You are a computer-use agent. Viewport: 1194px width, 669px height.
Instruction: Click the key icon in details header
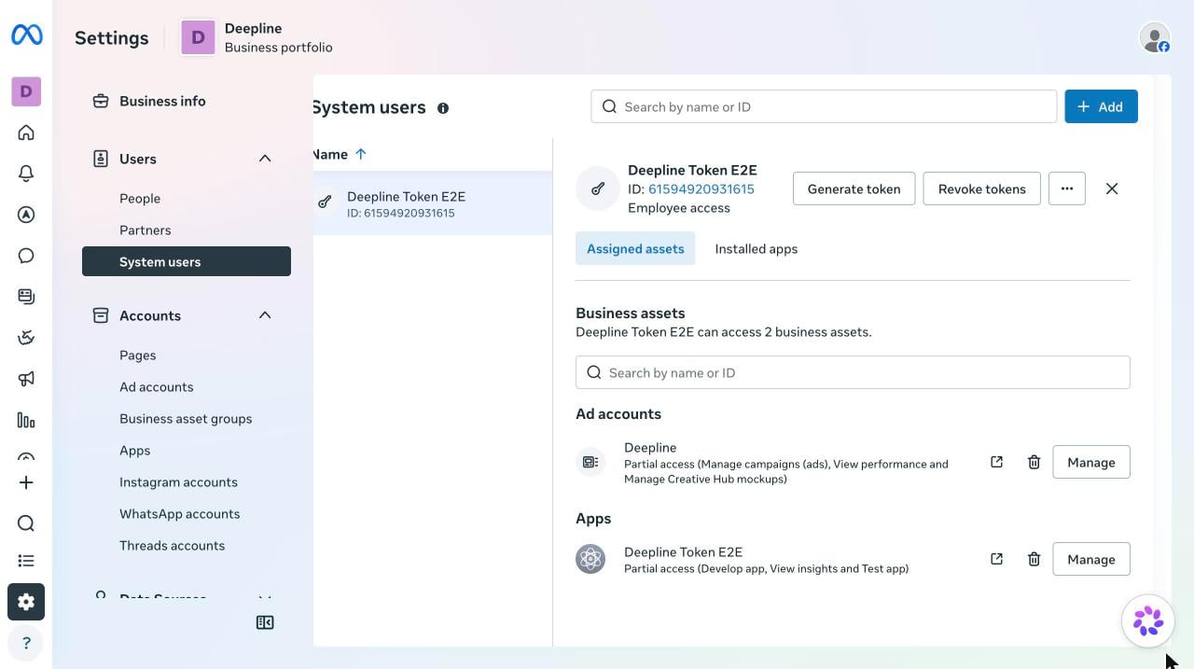(598, 188)
